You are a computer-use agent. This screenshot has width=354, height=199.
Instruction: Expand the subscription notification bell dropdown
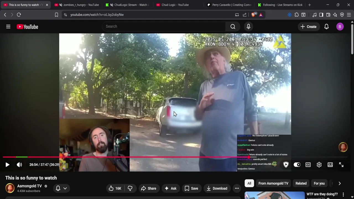61,188
